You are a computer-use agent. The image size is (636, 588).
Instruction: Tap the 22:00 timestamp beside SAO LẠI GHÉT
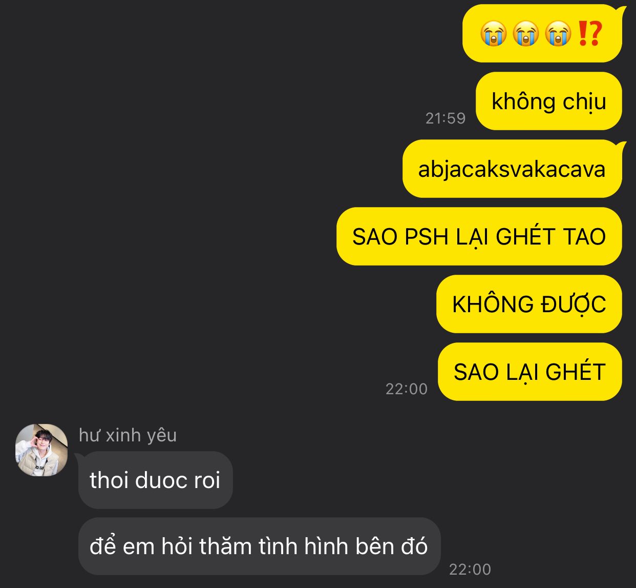tap(407, 389)
